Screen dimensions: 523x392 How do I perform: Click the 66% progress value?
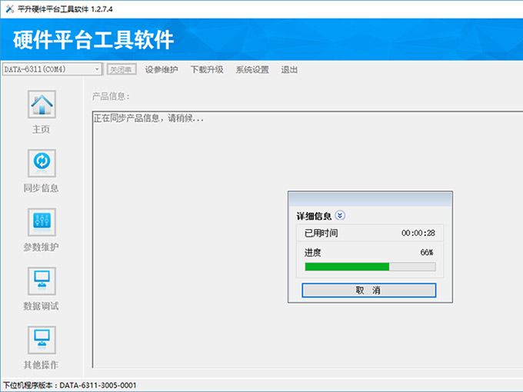point(427,252)
